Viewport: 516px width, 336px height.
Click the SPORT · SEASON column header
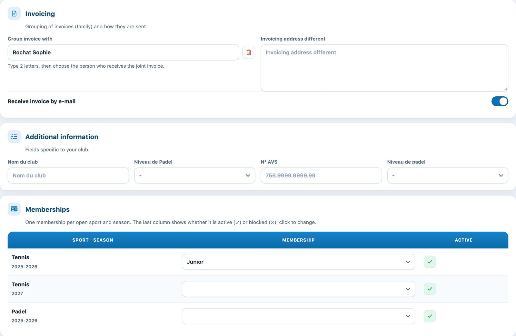[x=93, y=240]
